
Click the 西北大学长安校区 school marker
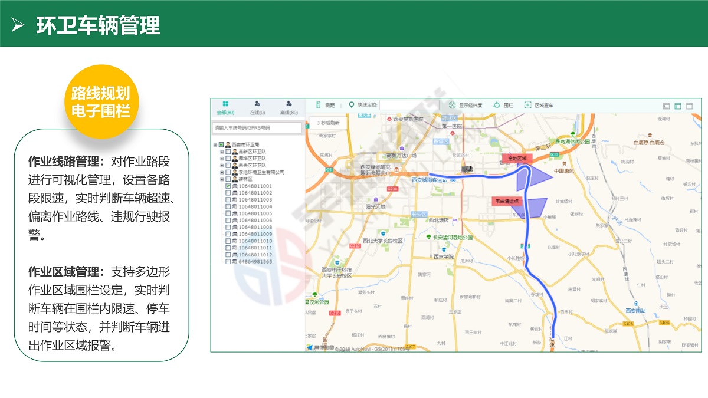pyautogui.click(x=383, y=233)
